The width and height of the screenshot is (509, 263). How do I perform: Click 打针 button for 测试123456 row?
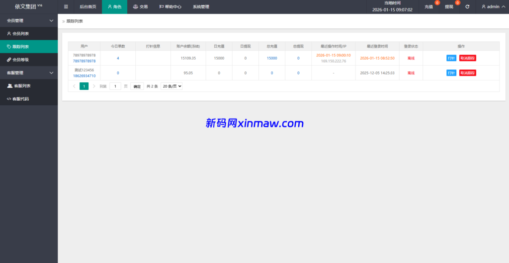pos(451,73)
